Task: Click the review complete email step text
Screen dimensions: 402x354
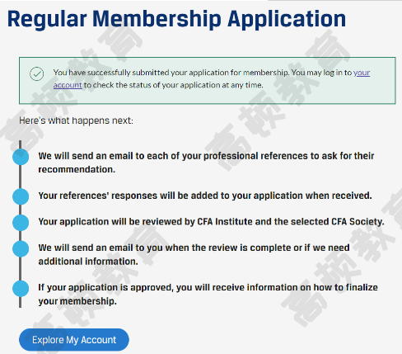Action: [x=194, y=254]
